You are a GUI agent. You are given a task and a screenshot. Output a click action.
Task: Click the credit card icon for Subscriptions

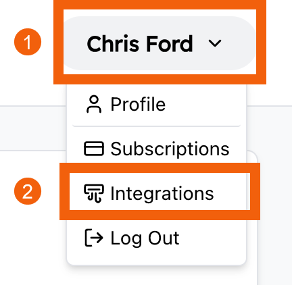[x=94, y=149]
